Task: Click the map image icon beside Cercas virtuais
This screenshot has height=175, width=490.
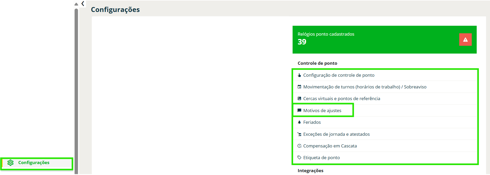Action: click(x=299, y=99)
